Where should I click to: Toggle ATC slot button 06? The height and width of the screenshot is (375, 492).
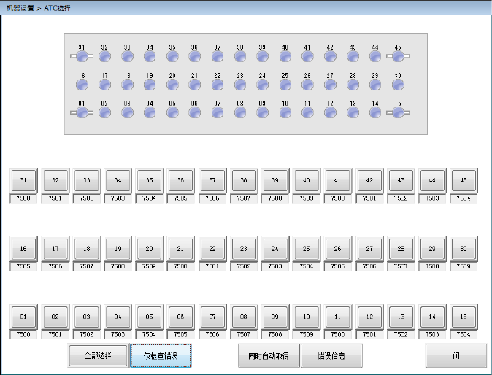point(181,317)
